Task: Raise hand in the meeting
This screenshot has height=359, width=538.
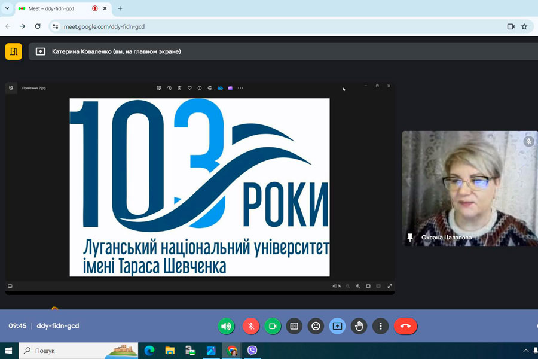Action: click(x=359, y=326)
